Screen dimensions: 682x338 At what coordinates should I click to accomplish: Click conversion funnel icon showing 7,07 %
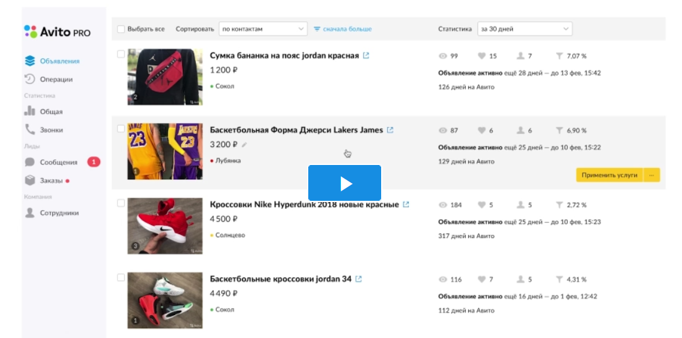click(x=559, y=56)
